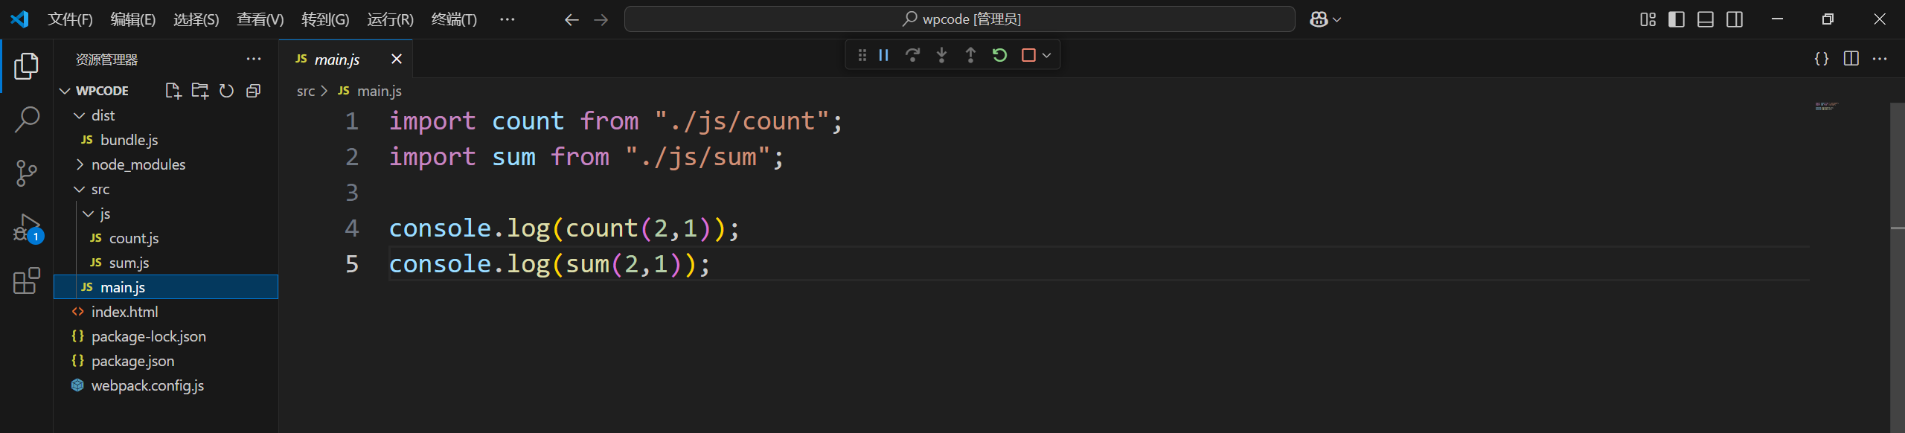Open the Source Control view

click(x=27, y=173)
